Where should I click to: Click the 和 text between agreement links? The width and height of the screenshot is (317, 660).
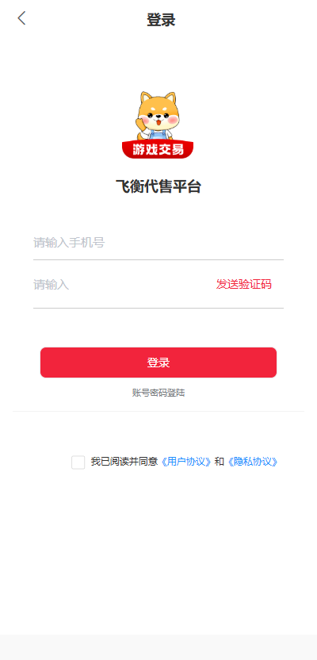pyautogui.click(x=219, y=462)
